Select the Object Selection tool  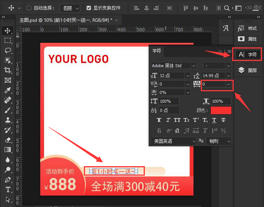7,60
